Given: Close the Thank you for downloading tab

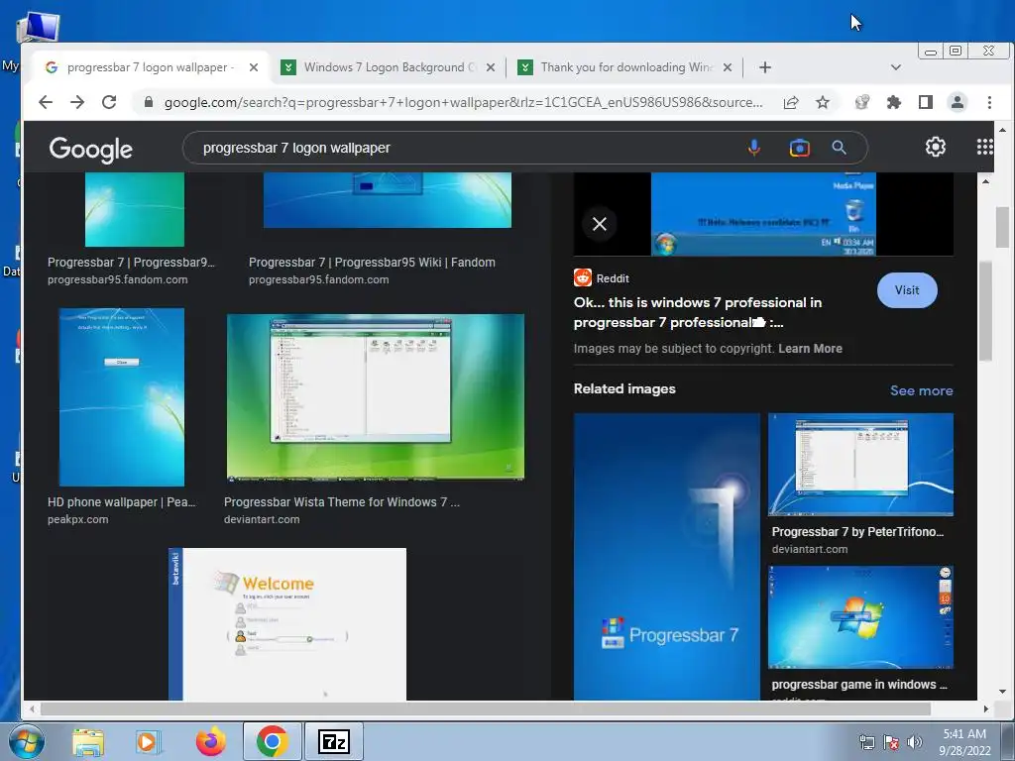Looking at the screenshot, I should (728, 67).
